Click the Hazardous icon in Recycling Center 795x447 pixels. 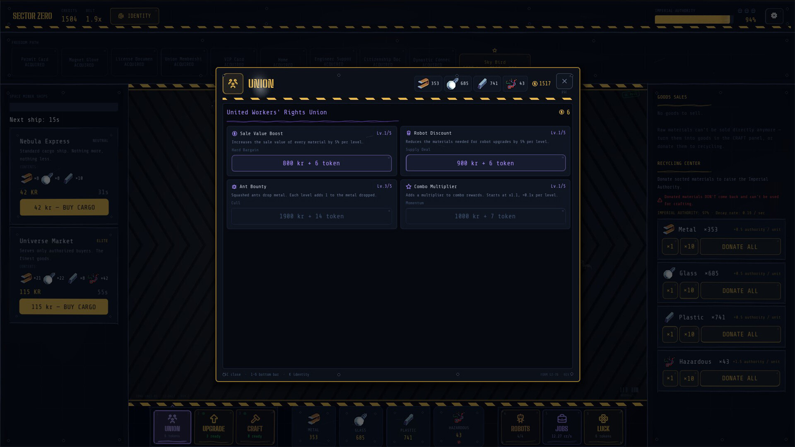pos(669,362)
